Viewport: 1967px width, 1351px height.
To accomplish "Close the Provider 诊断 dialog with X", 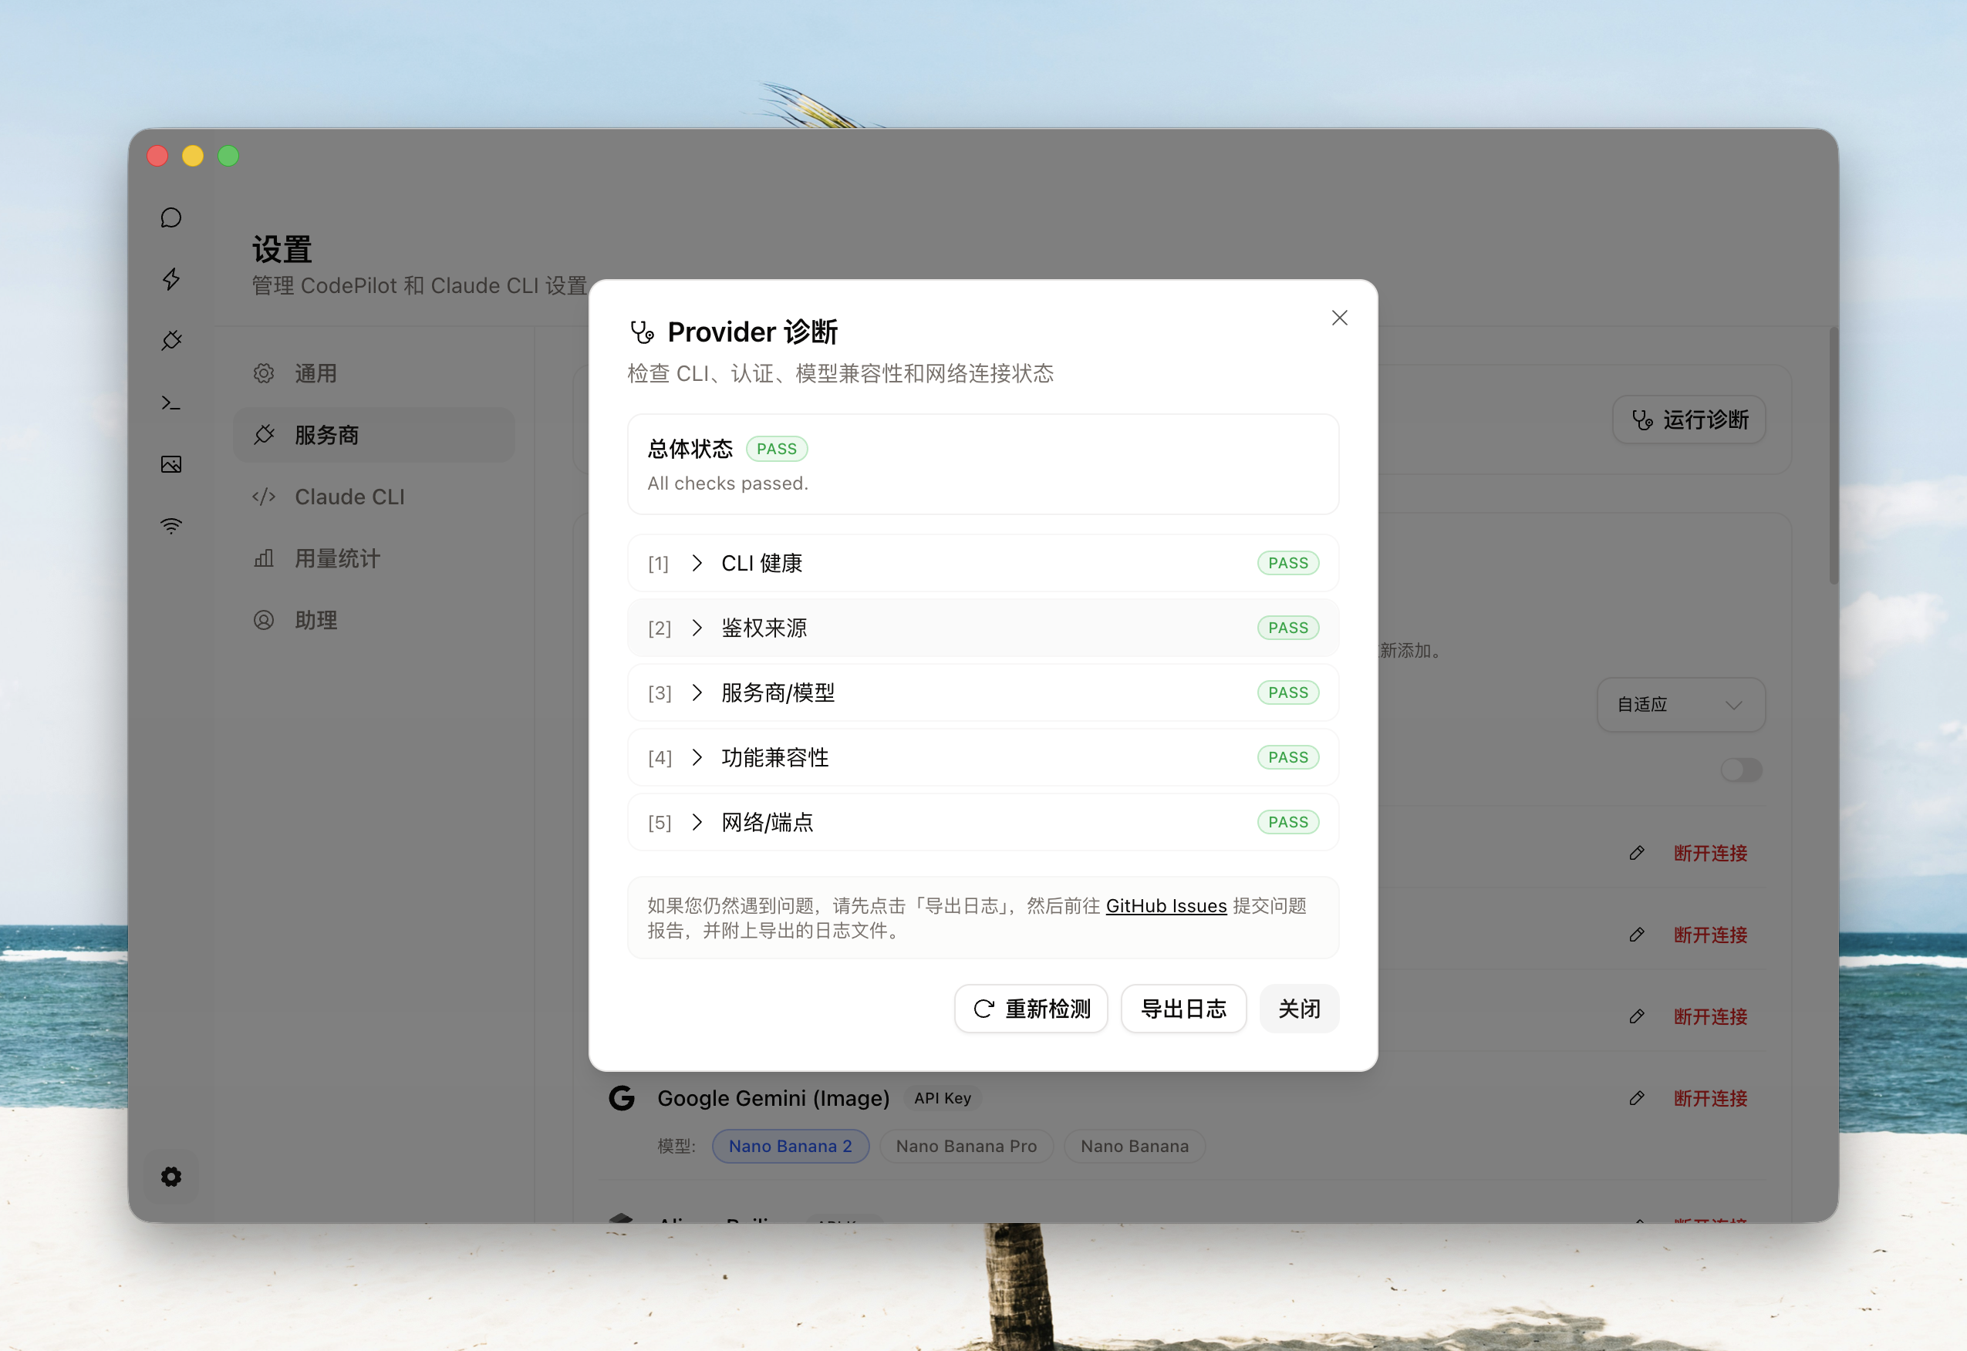I will pyautogui.click(x=1338, y=318).
